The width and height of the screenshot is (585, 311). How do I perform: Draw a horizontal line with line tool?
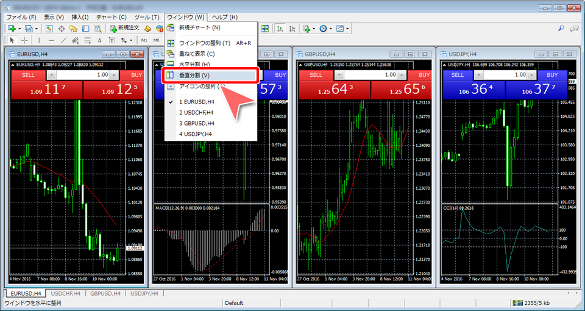51,40
